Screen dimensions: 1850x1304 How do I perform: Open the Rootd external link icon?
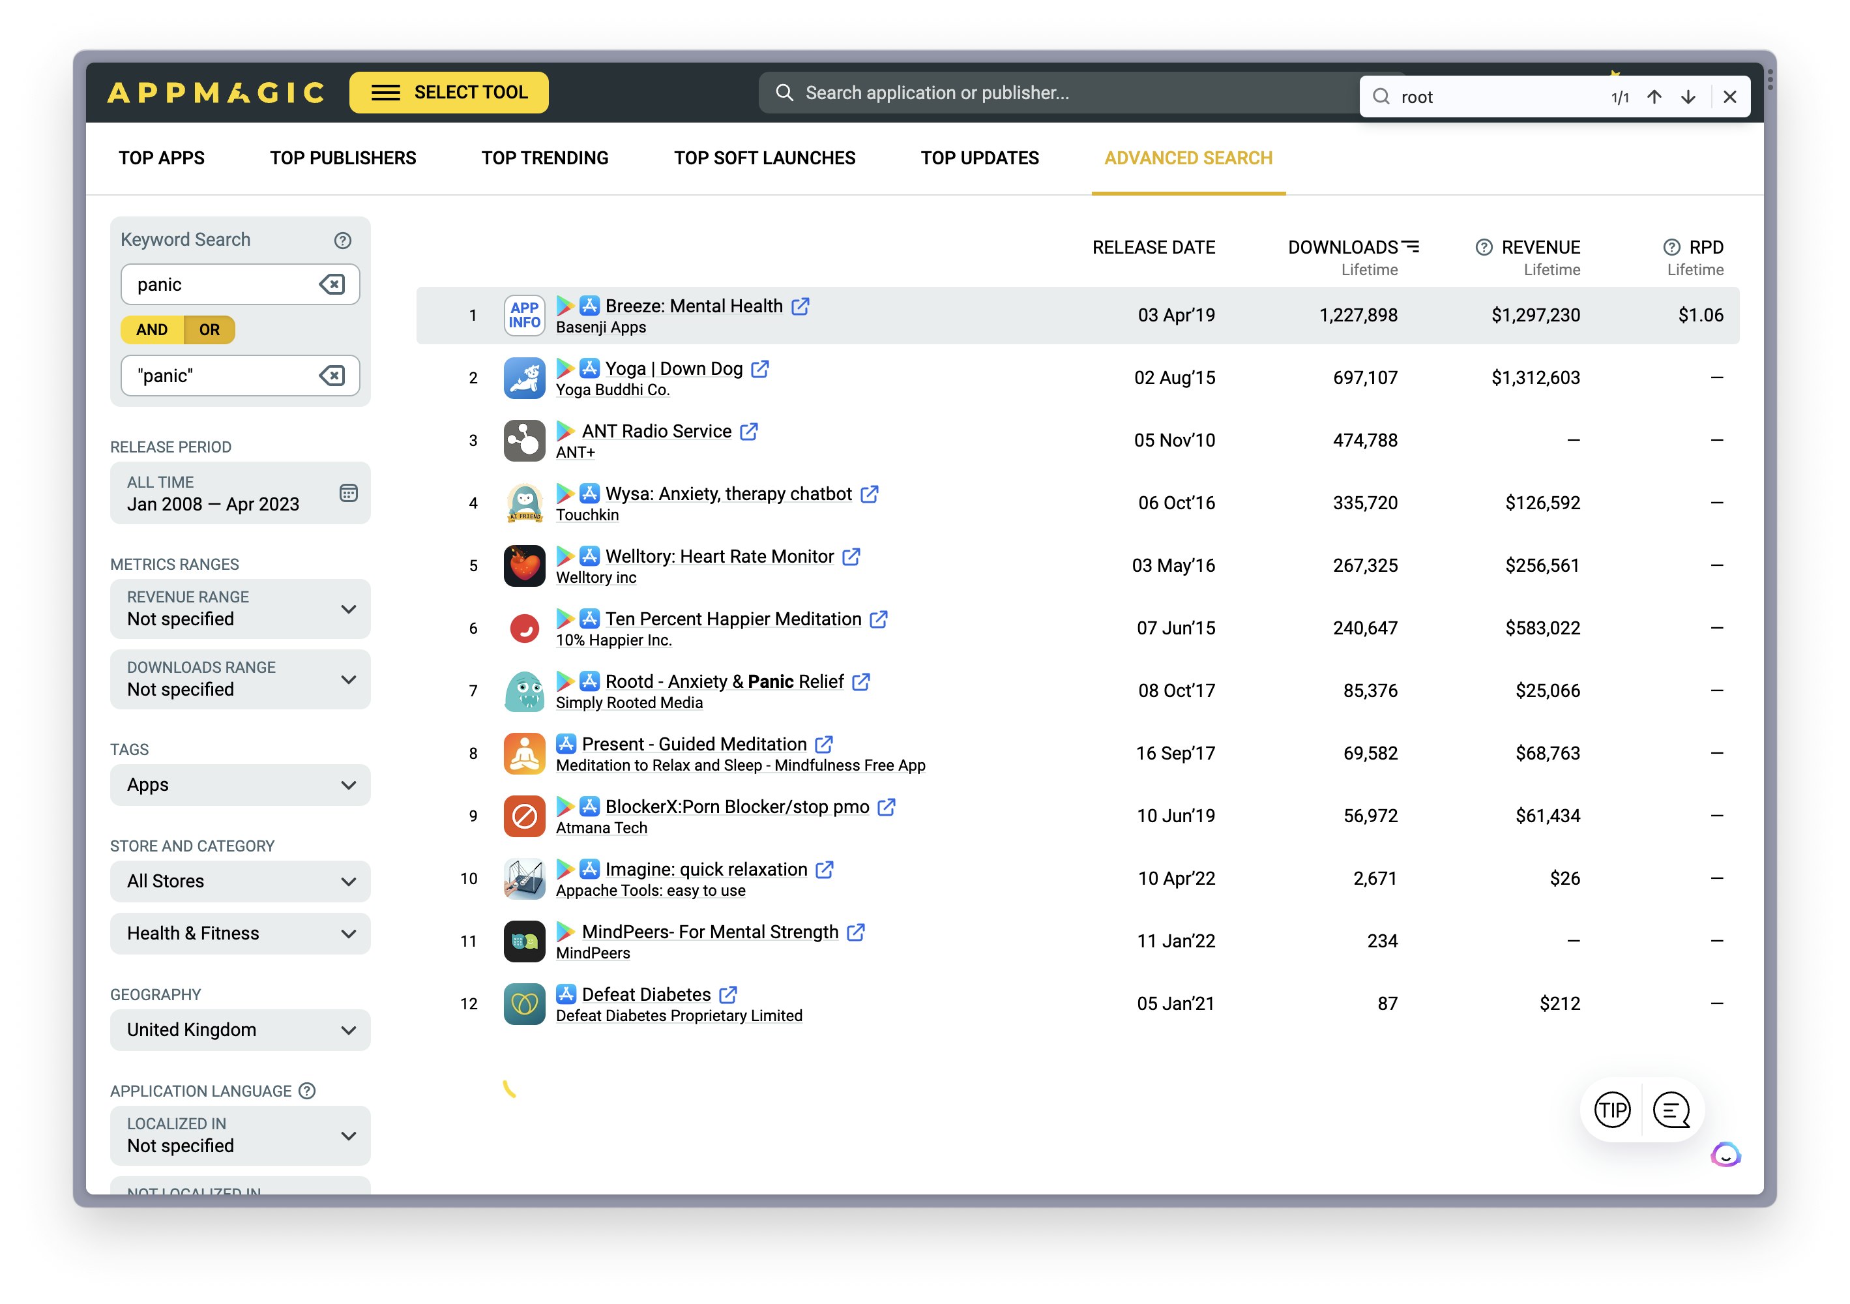861,682
